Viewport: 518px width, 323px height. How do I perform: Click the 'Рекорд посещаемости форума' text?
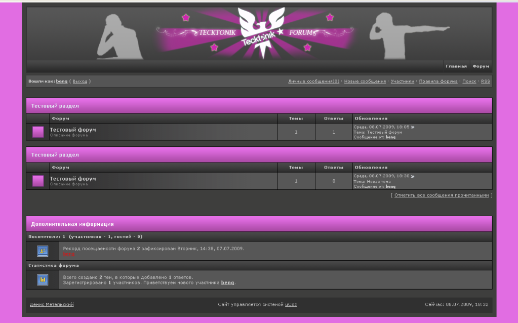point(153,249)
